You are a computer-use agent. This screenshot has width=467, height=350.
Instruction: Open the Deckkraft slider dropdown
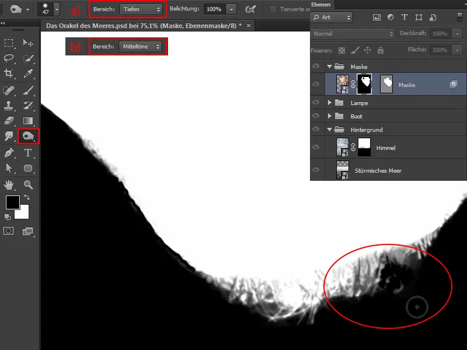pyautogui.click(x=457, y=34)
